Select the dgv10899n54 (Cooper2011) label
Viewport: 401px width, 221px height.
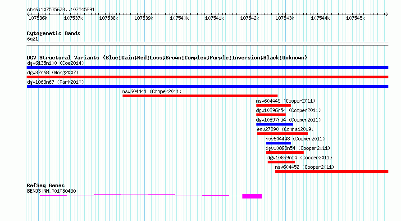(300, 158)
